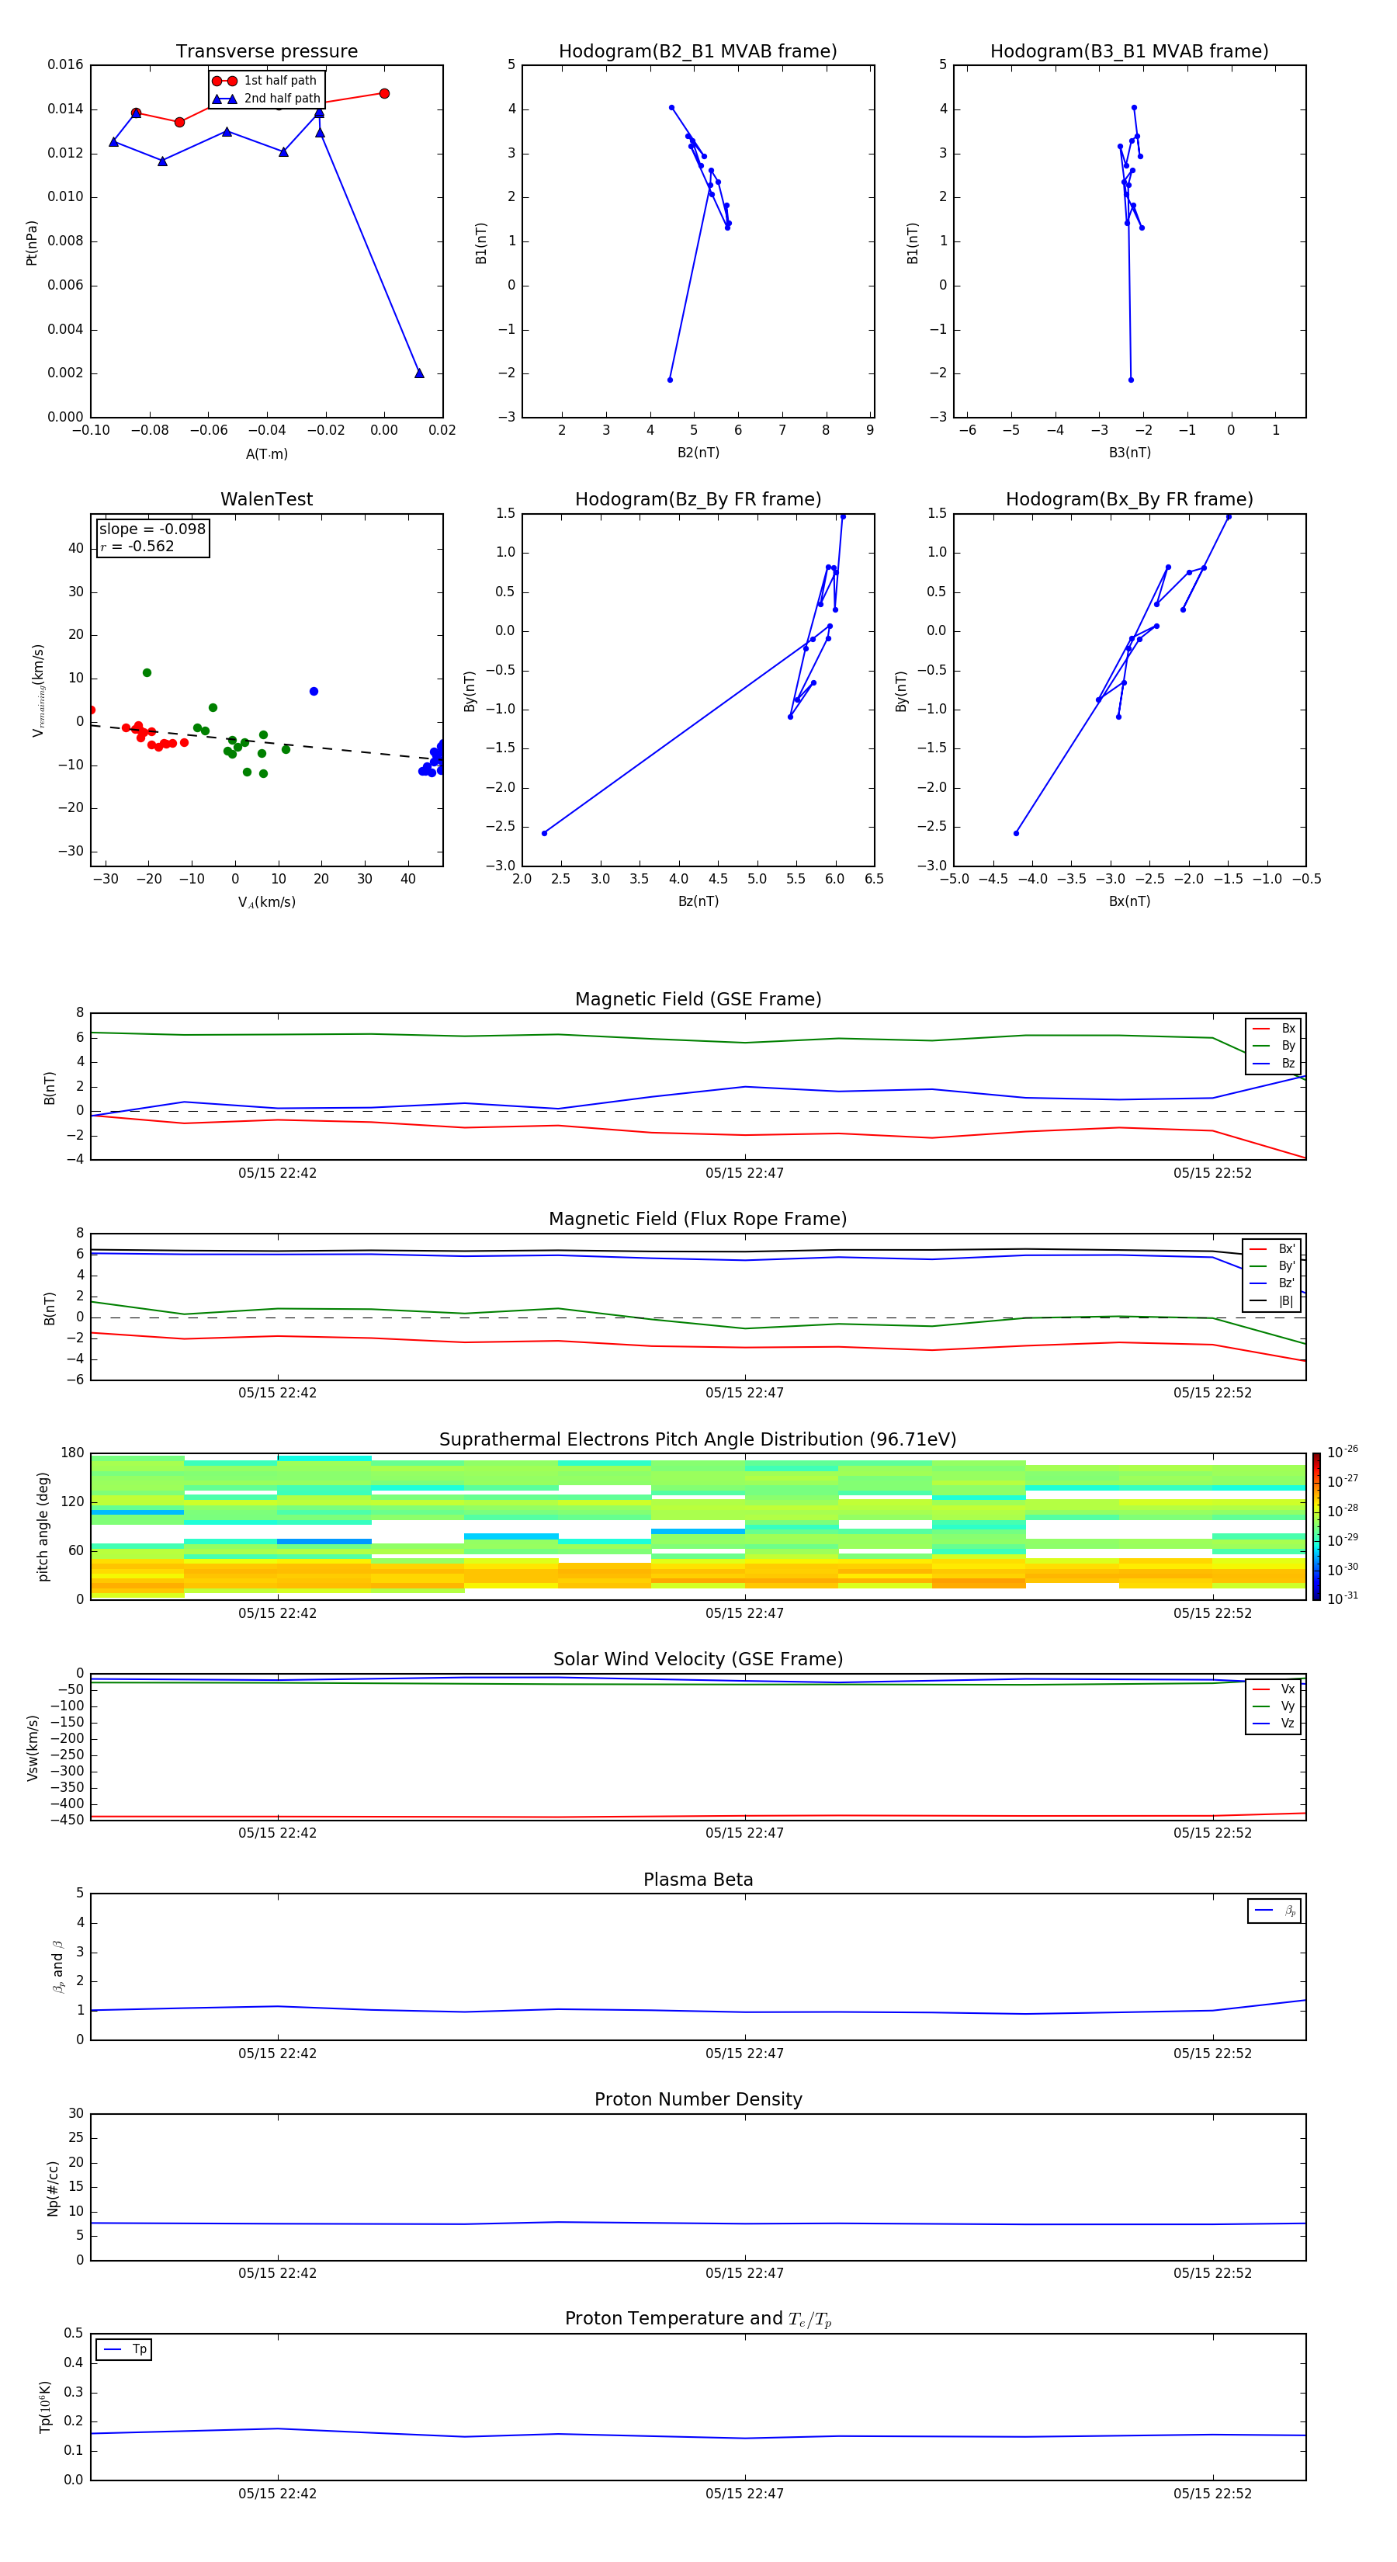Click the 'Bx(nT)' axis label
The height and width of the screenshot is (2562, 1397).
click(x=1129, y=901)
